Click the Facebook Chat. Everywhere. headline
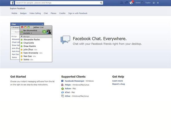This screenshot has width=171, height=138. [100, 39]
